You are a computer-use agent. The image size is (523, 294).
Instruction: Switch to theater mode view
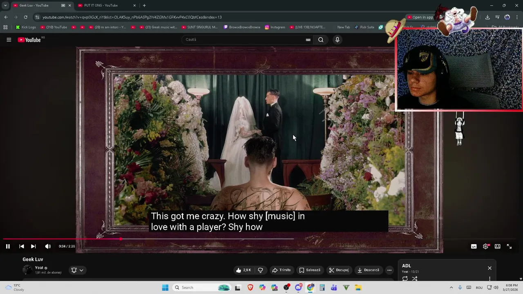pos(497,246)
